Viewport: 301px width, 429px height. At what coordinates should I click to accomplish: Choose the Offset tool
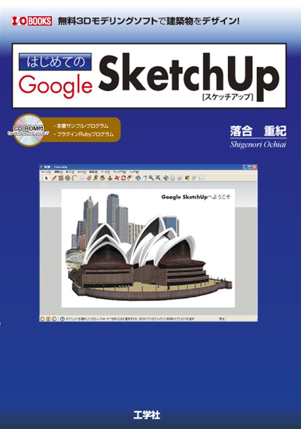click(x=130, y=178)
